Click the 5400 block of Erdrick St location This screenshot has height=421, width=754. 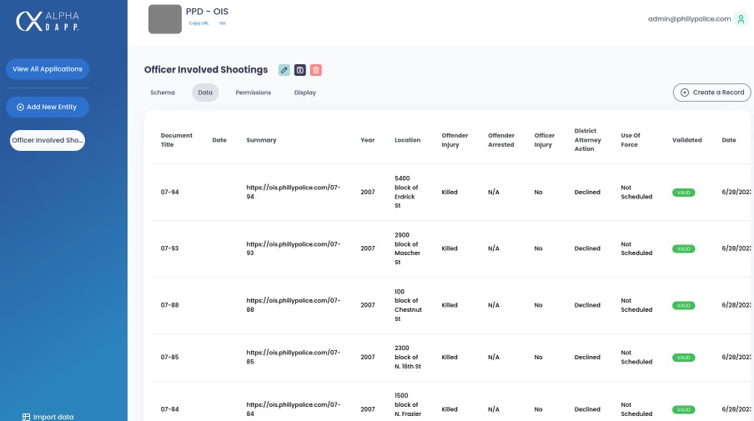(406, 192)
